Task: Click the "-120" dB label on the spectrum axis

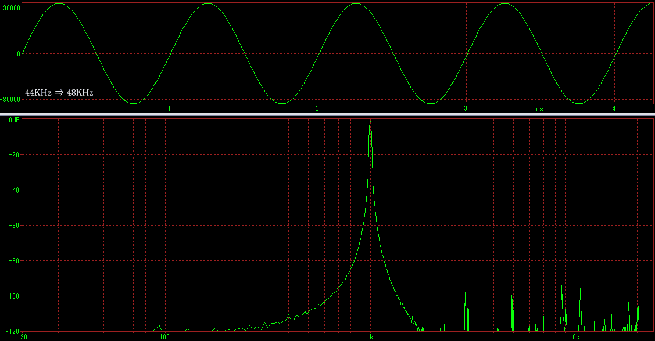Action: point(12,332)
